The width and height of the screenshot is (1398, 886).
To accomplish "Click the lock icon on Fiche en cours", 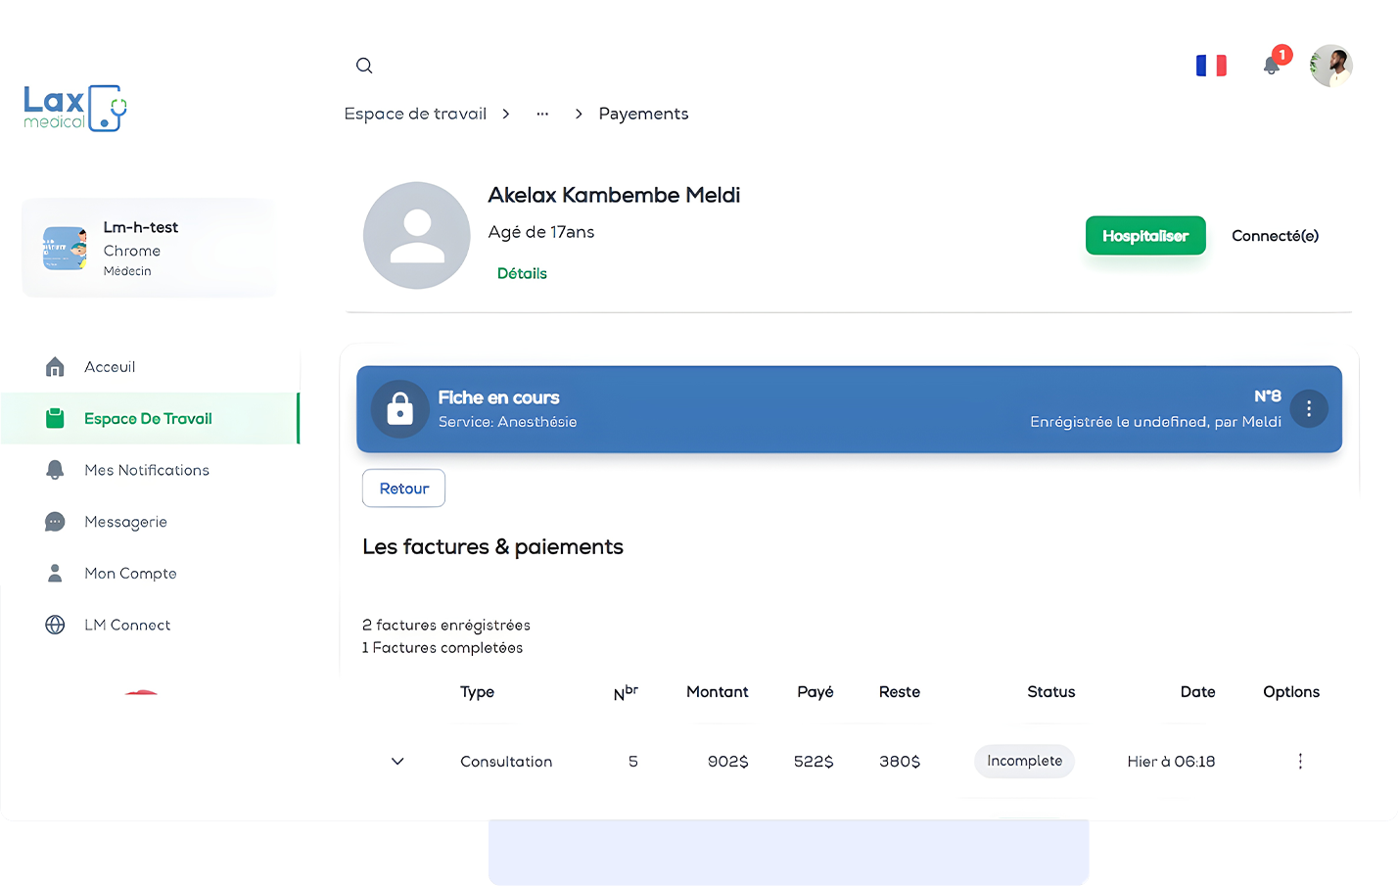I will (399, 409).
